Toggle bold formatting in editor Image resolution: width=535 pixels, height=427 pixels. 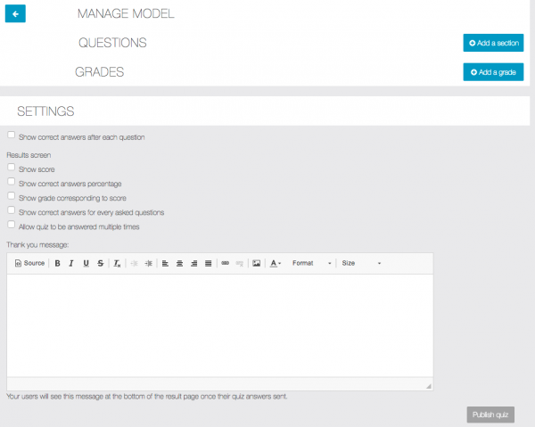[58, 263]
